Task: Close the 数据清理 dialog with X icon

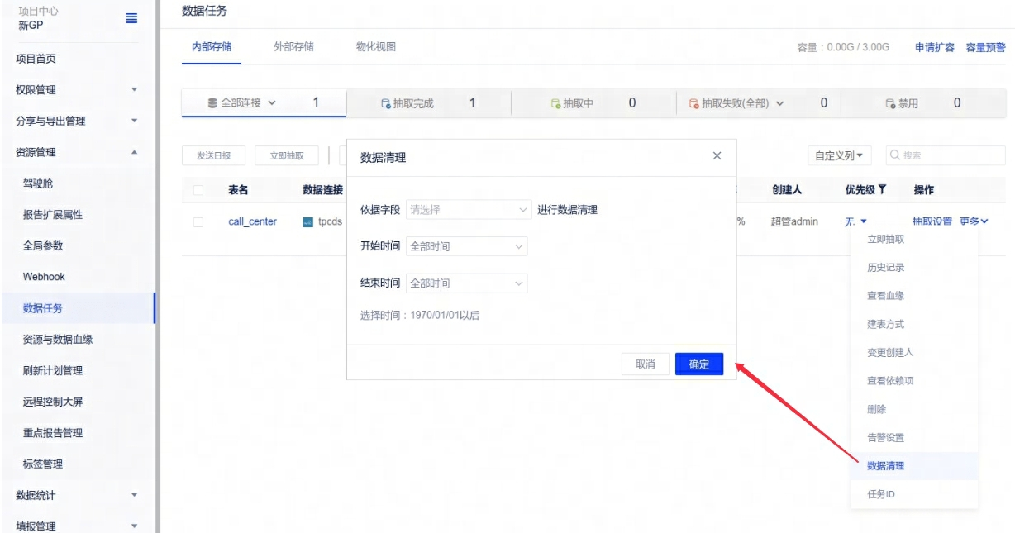Action: pyautogui.click(x=717, y=156)
